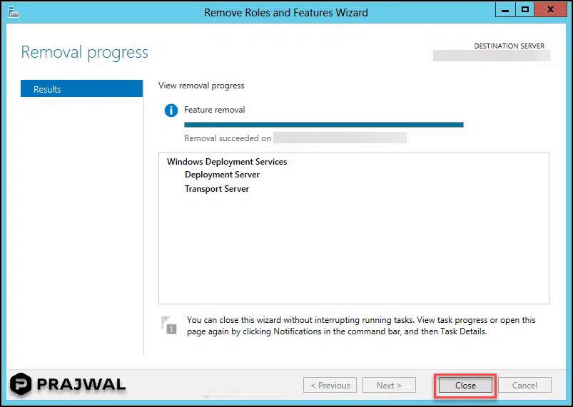The width and height of the screenshot is (573, 407).
Task: Click the feature removal progress bar
Action: click(323, 124)
